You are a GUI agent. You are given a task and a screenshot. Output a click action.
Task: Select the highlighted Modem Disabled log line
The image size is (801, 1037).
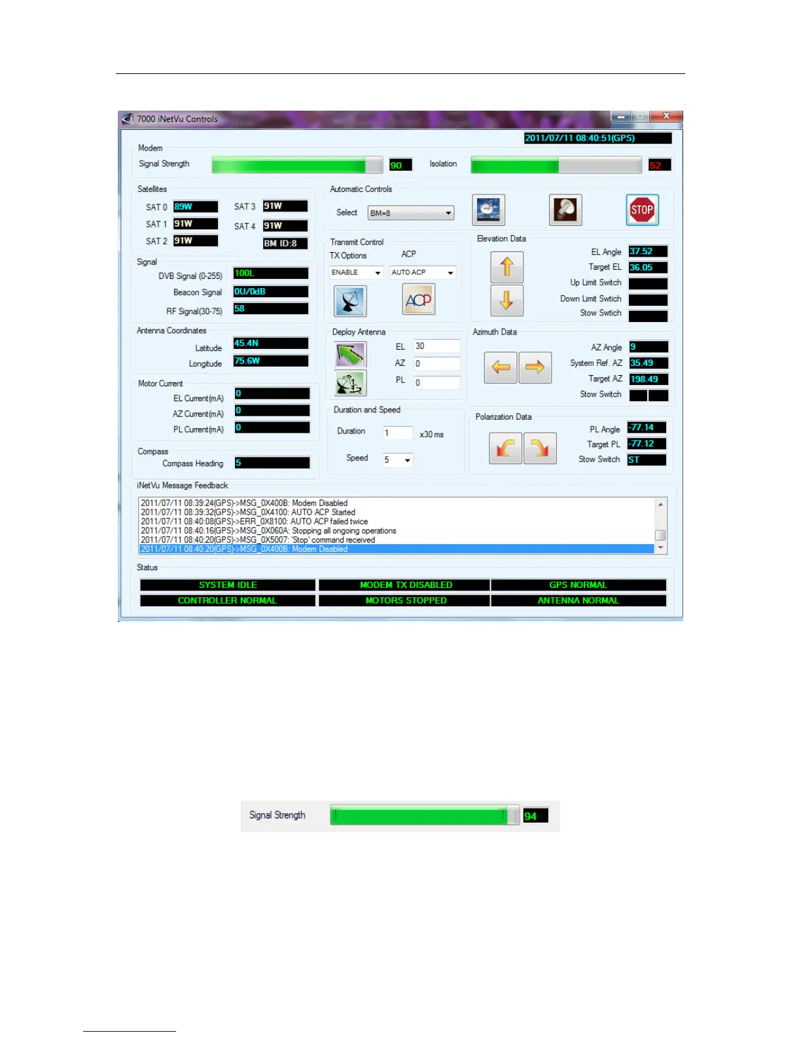(397, 549)
